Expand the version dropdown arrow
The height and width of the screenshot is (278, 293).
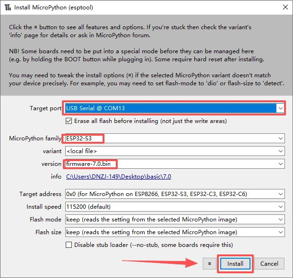pyautogui.click(x=281, y=164)
